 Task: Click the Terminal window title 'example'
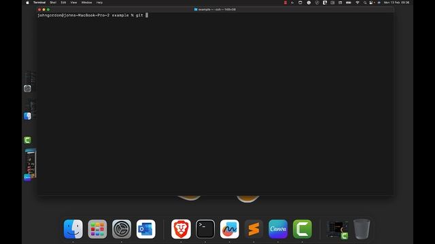215,9
